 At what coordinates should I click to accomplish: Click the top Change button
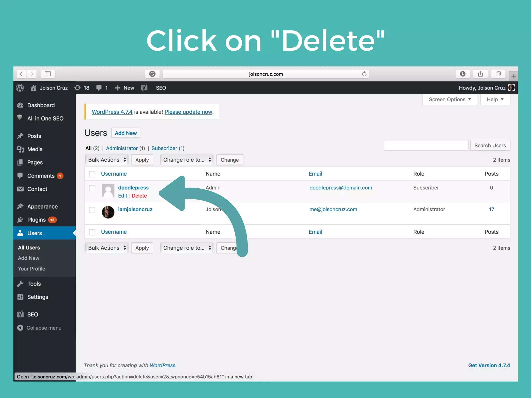[x=230, y=160]
